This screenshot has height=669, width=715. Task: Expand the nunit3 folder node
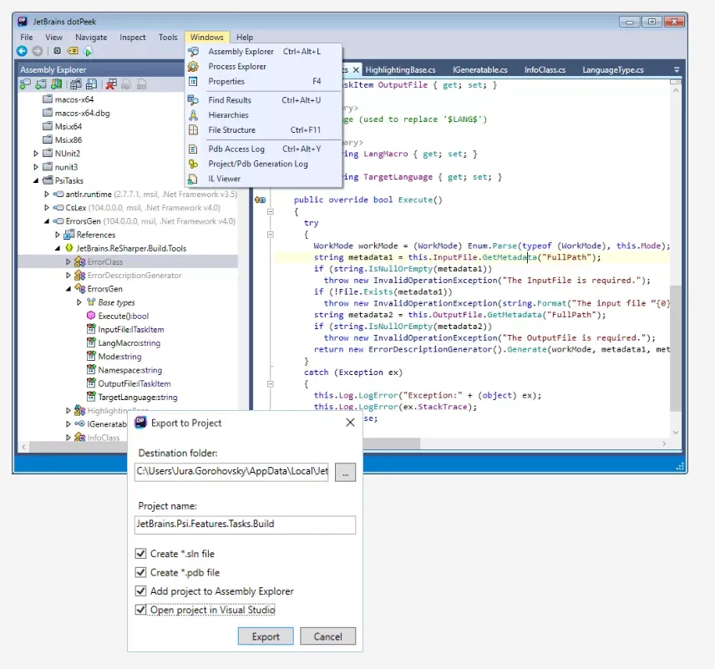[36, 167]
